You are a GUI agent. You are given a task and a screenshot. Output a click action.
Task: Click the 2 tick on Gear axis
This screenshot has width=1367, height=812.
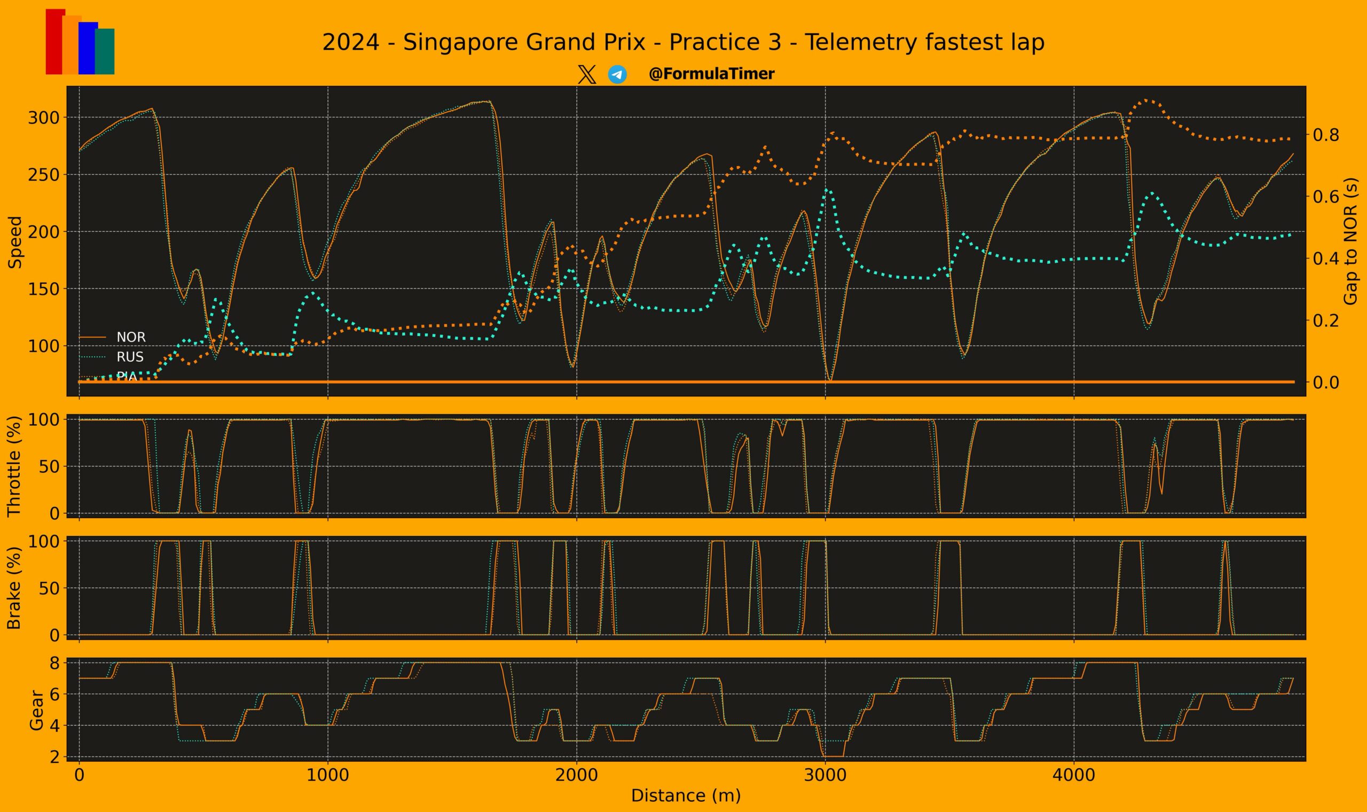54,757
